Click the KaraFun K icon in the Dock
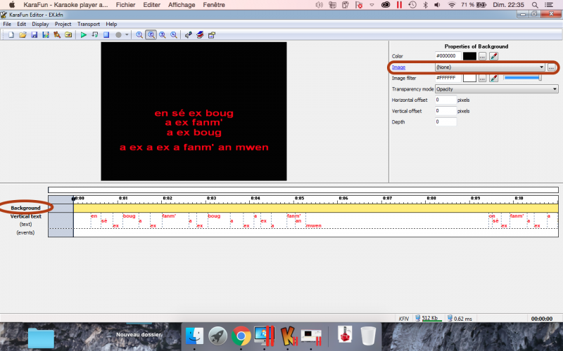 (288, 336)
